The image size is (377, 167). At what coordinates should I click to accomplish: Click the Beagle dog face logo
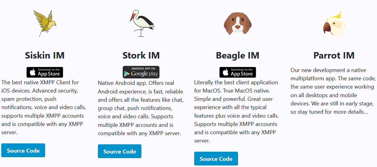point(238,23)
